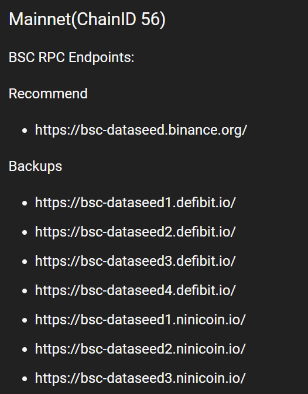Click the Recommend section label

coord(48,94)
